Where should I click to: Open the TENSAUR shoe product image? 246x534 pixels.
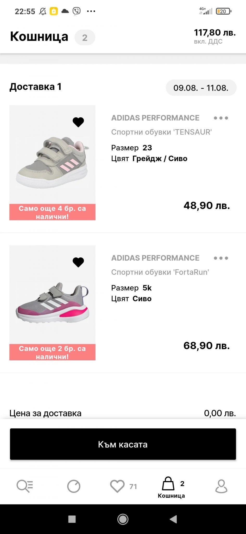point(52,162)
